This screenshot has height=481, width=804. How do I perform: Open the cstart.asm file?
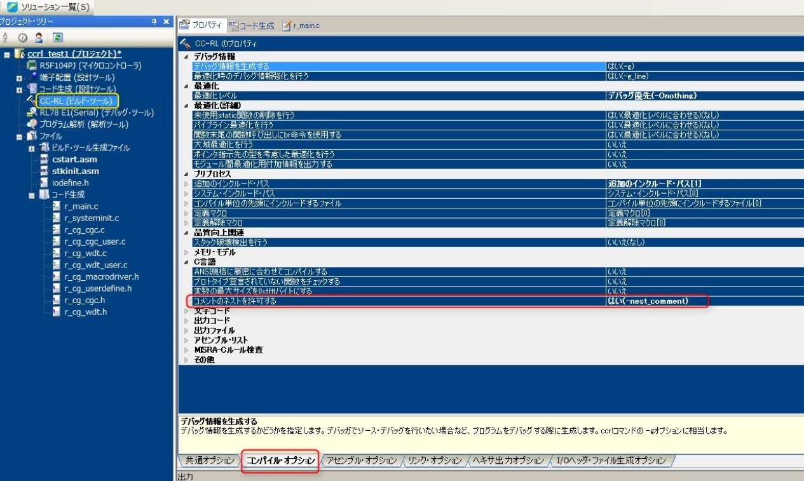pyautogui.click(x=75, y=159)
